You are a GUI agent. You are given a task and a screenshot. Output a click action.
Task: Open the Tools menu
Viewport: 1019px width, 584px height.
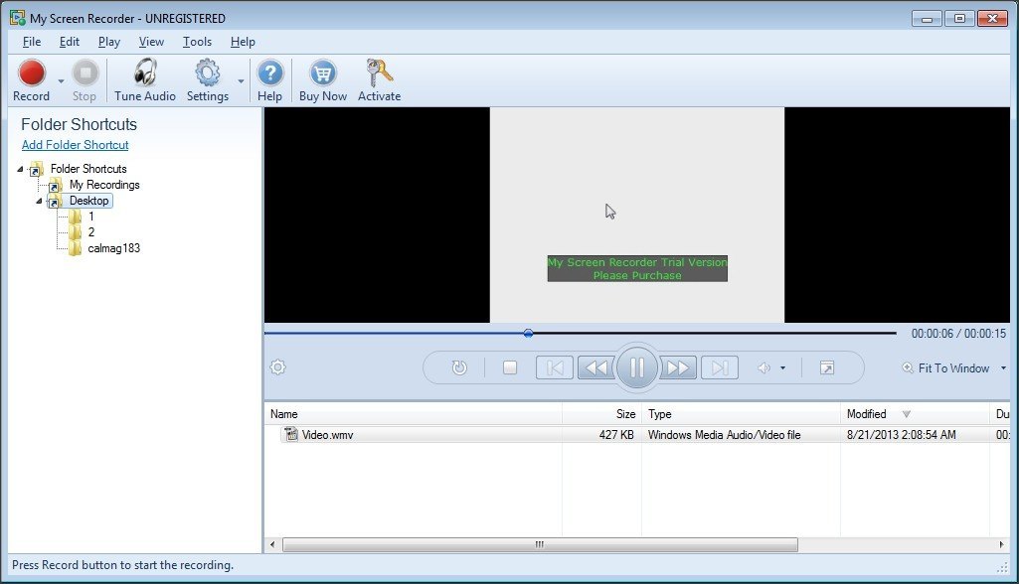196,42
